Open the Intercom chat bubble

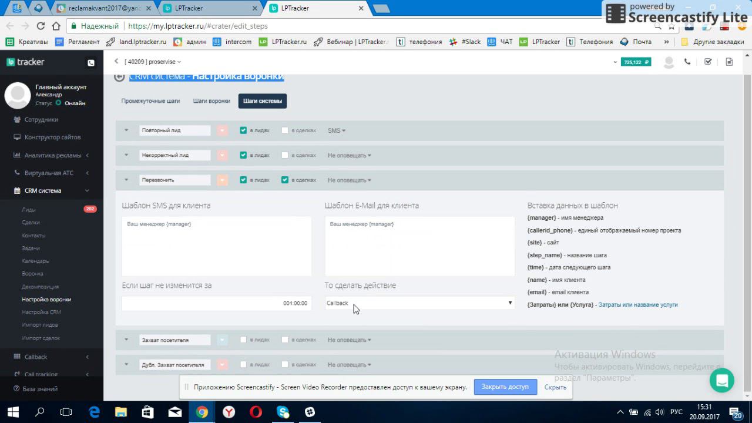pos(721,381)
